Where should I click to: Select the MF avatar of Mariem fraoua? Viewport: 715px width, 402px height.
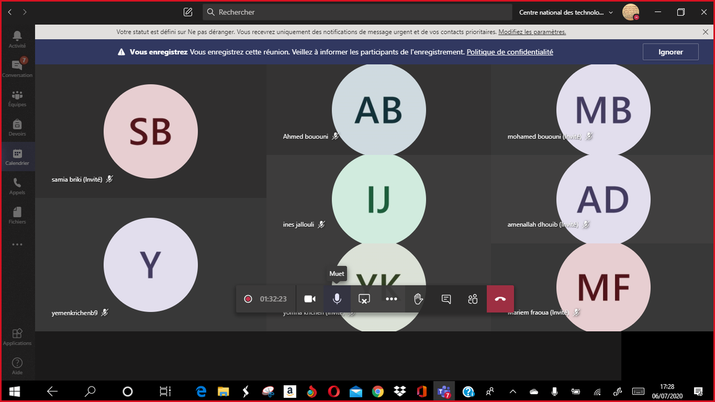[x=603, y=287]
